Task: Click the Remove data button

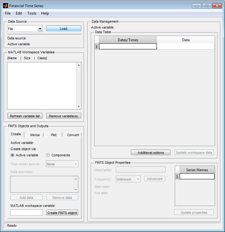Action: click(62, 197)
